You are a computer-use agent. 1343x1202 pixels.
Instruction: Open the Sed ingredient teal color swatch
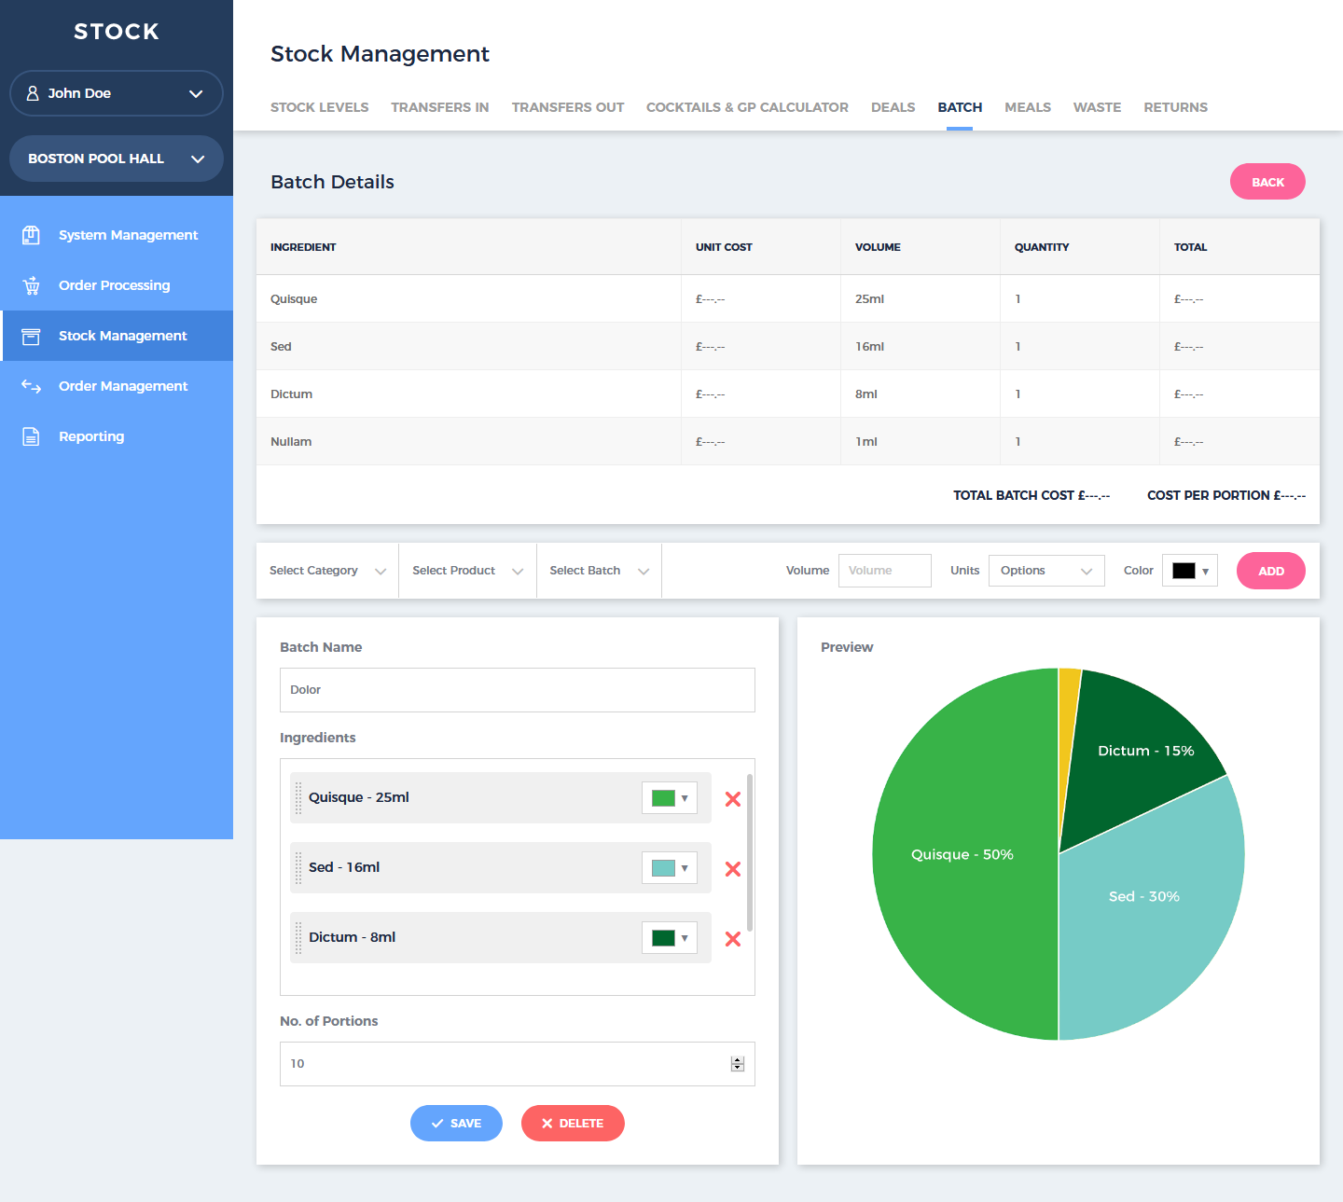[x=669, y=868]
